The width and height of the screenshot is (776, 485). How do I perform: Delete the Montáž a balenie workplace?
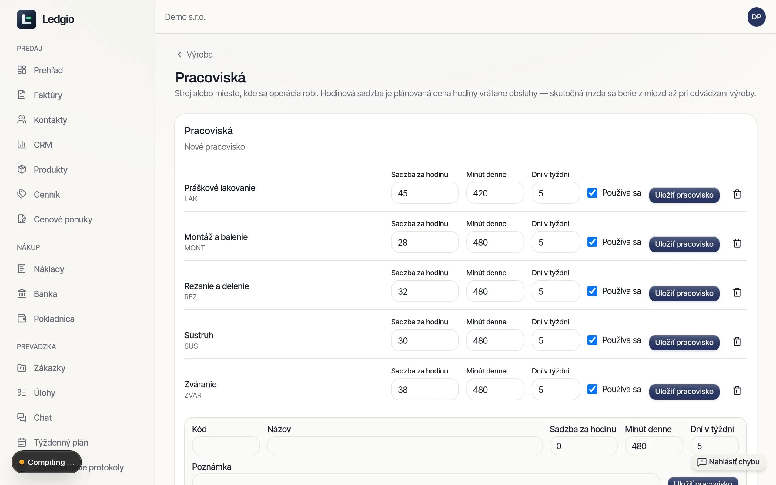click(x=737, y=243)
